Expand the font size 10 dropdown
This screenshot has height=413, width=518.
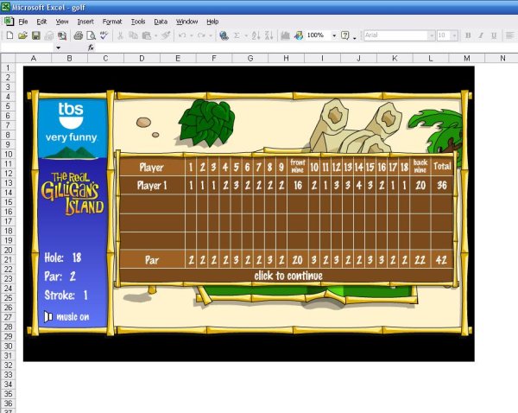tap(455, 35)
